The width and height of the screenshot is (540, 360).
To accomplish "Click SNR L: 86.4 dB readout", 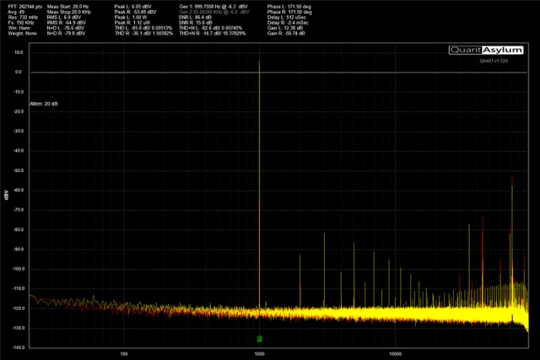I will 195,17.
